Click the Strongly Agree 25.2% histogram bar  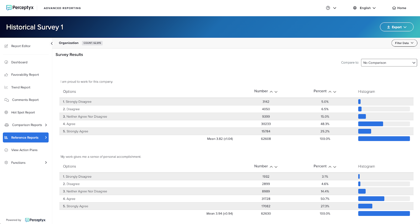[365, 131]
